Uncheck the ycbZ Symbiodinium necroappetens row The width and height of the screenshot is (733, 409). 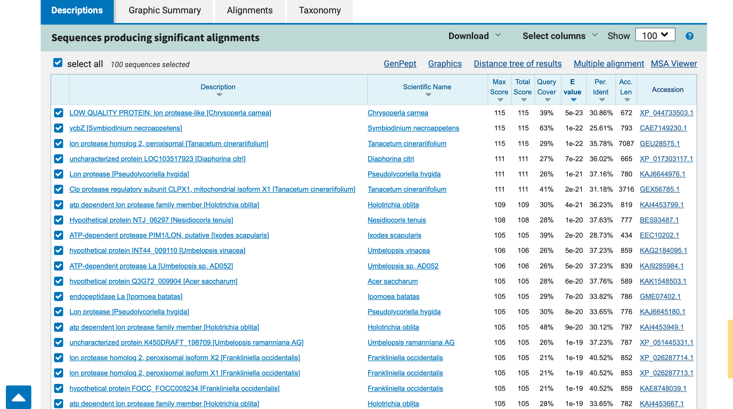59,128
